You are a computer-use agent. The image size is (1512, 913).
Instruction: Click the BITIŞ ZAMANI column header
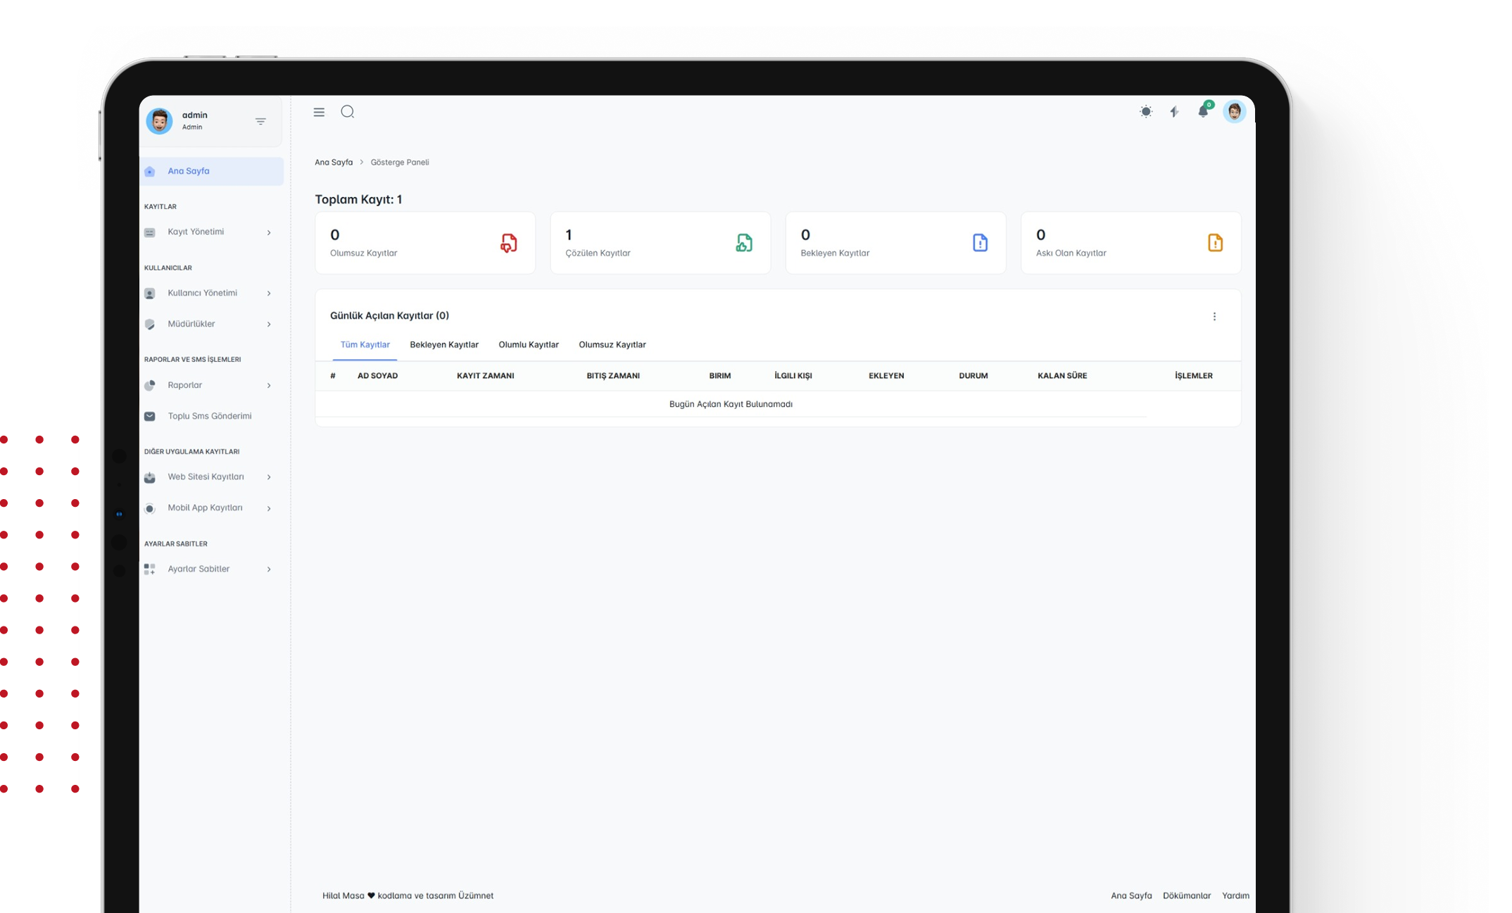[x=613, y=376]
